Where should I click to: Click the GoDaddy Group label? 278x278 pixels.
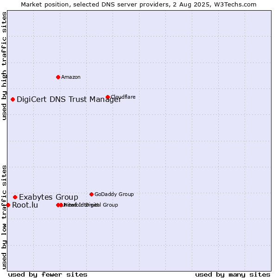(x=114, y=194)
